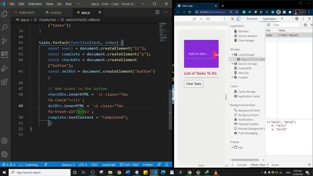
Task: Open Run and Debug view
Action: point(4,68)
